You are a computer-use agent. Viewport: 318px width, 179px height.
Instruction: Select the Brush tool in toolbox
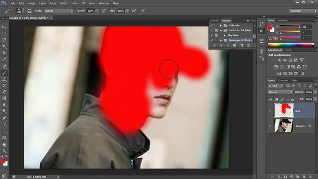pos(4,73)
